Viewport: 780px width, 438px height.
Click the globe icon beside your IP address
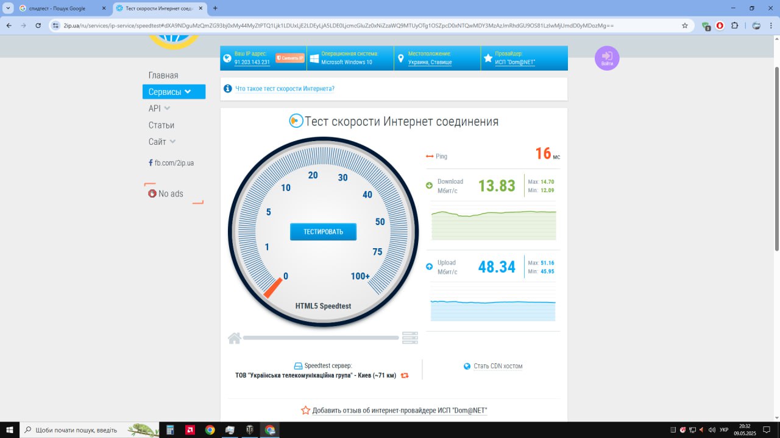pyautogui.click(x=227, y=58)
